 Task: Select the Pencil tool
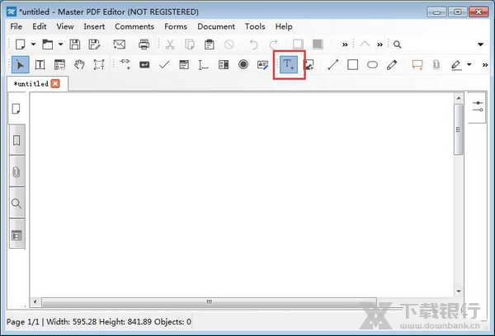392,64
